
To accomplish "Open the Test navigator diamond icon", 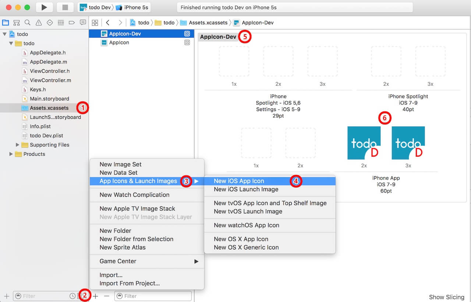I will (49, 22).
